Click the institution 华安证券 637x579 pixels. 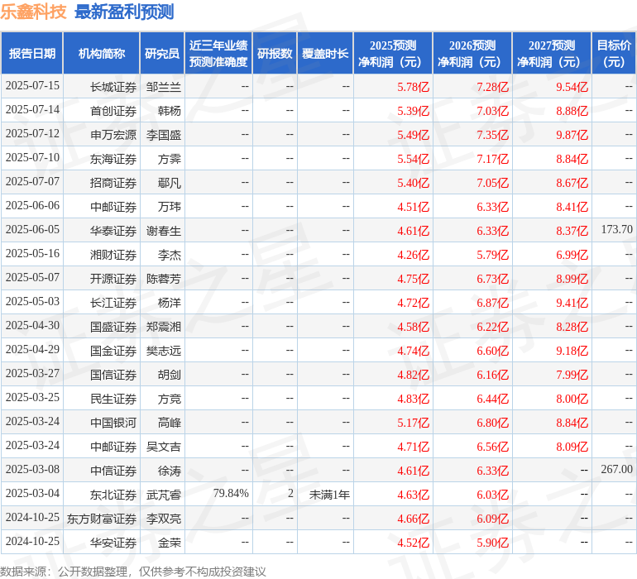coord(113,543)
